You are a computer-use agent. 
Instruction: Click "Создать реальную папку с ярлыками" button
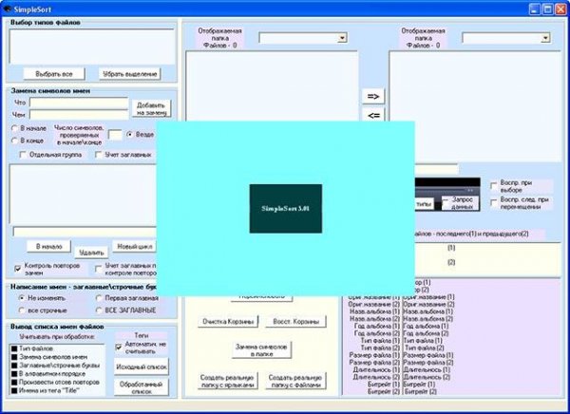tap(228, 381)
